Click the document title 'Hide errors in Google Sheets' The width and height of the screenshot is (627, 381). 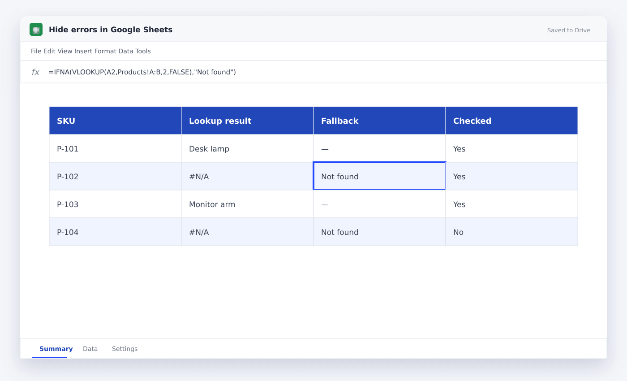(111, 30)
